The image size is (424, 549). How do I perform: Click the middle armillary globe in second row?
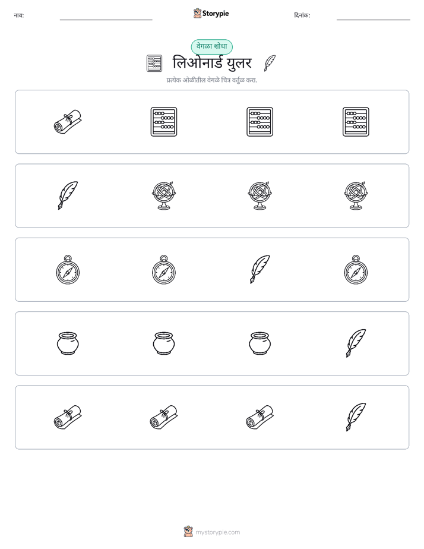[260, 195]
